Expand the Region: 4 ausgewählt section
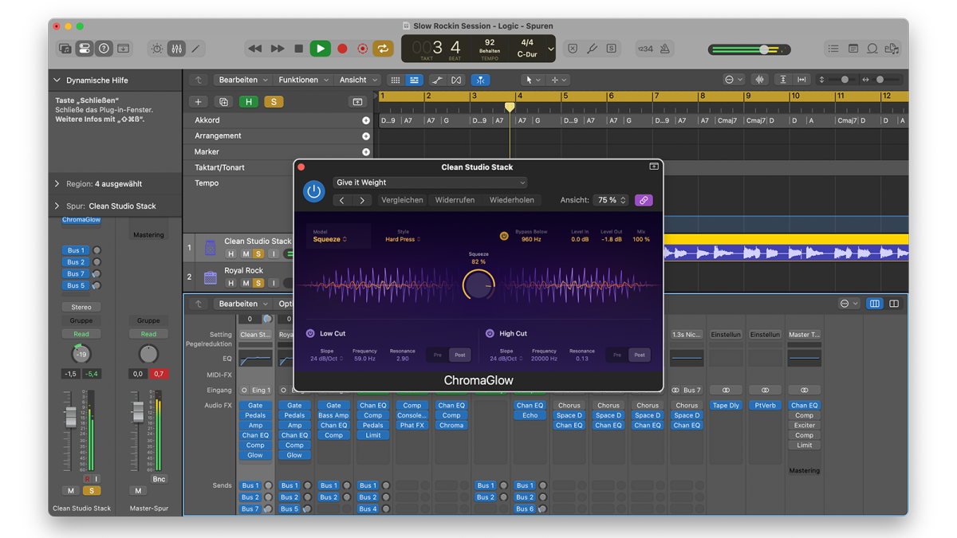The image size is (957, 538). [x=57, y=183]
